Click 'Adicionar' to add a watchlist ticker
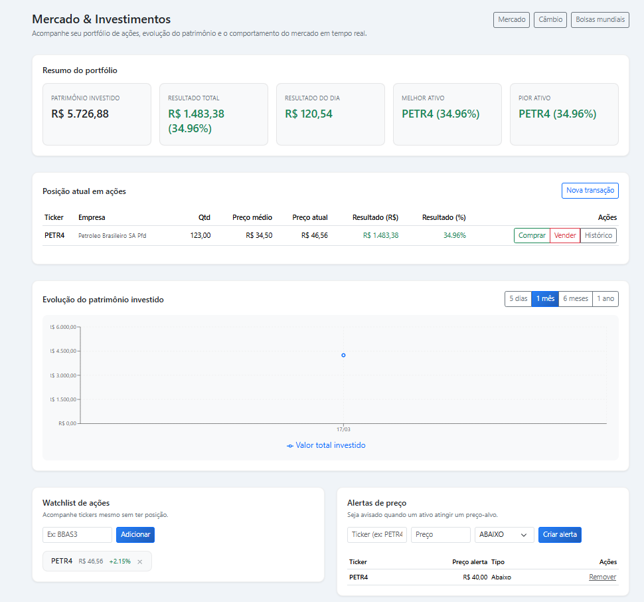The width and height of the screenshot is (644, 602). click(135, 534)
